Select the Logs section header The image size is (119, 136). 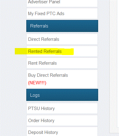pyautogui.click(x=62, y=95)
